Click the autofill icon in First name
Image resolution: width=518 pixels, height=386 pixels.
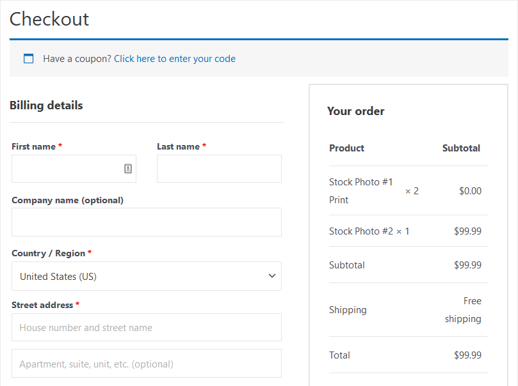[129, 168]
